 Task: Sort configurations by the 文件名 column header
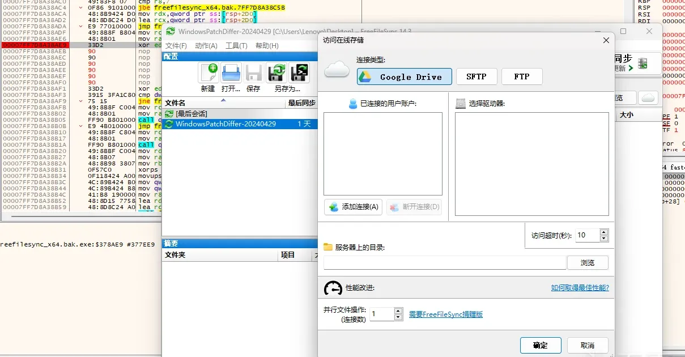point(223,103)
